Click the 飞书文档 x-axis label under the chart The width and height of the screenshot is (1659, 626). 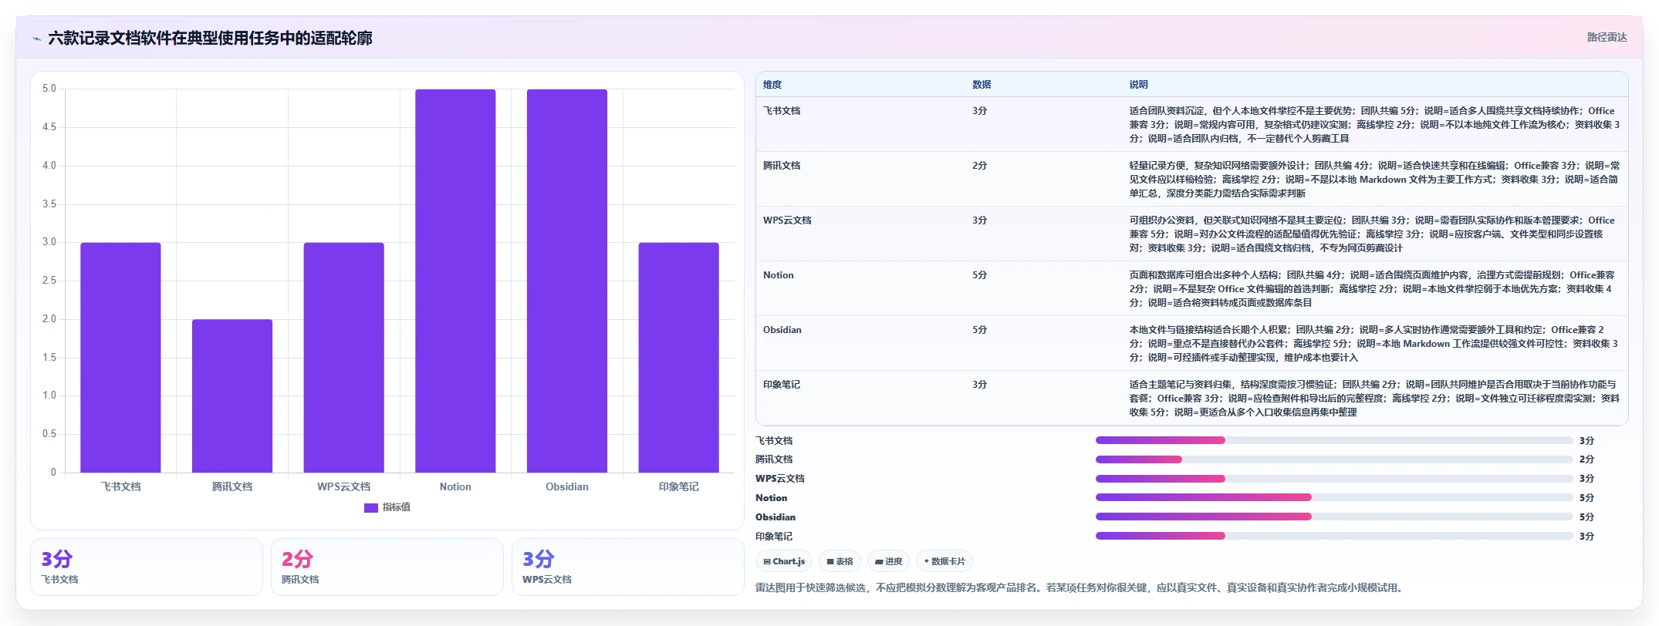(120, 486)
